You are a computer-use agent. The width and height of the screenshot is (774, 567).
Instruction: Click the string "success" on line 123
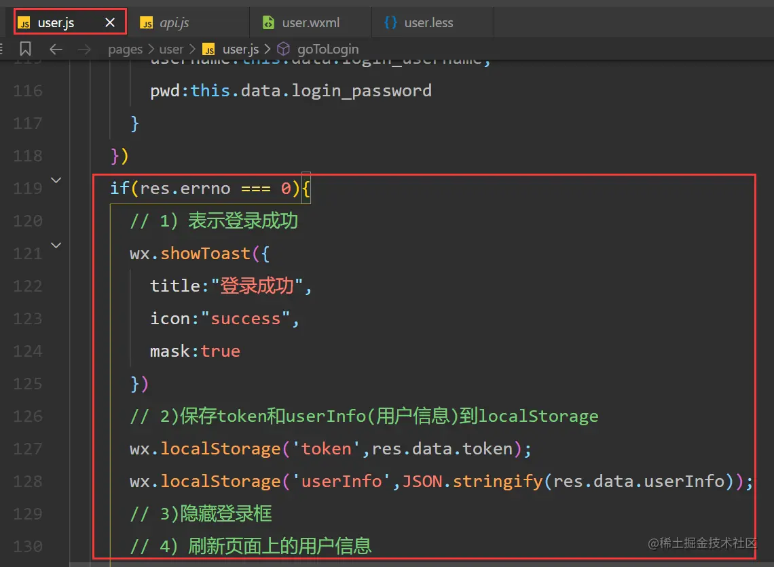(x=245, y=319)
